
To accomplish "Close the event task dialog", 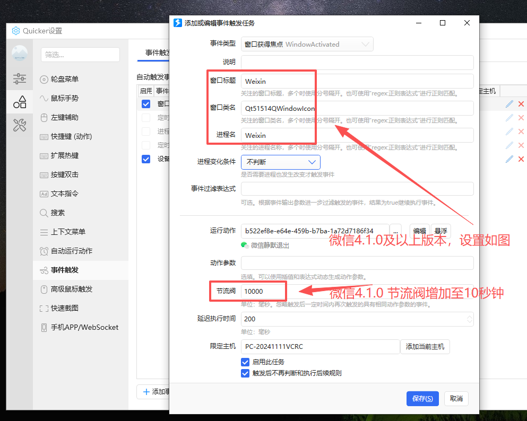I will [467, 23].
